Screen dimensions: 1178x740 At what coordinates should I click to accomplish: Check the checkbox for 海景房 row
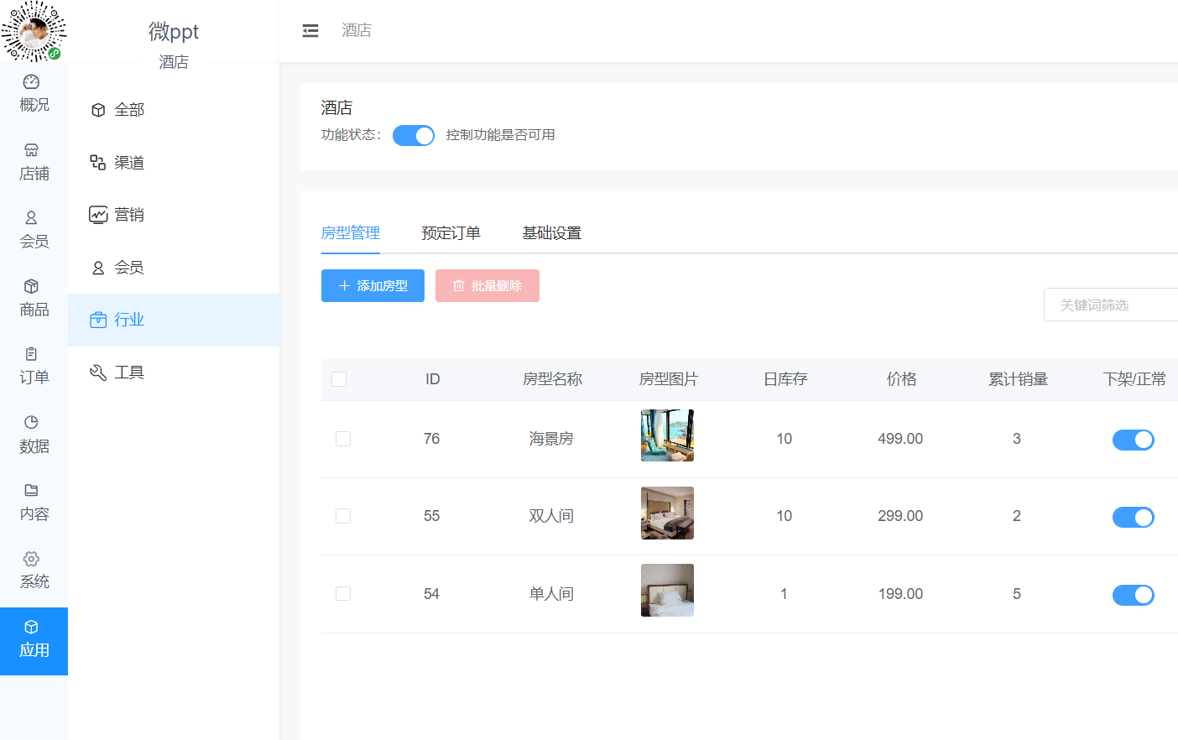point(343,439)
